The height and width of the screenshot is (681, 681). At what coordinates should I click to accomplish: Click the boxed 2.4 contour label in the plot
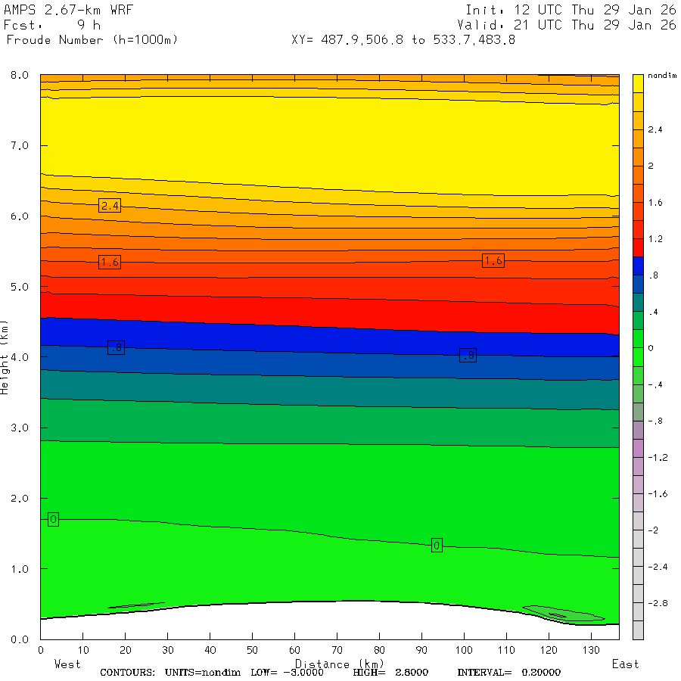110,205
